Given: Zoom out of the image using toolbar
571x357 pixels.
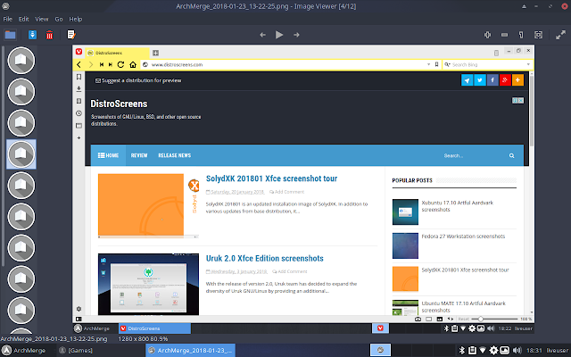Looking at the screenshot, I should click(x=504, y=35).
